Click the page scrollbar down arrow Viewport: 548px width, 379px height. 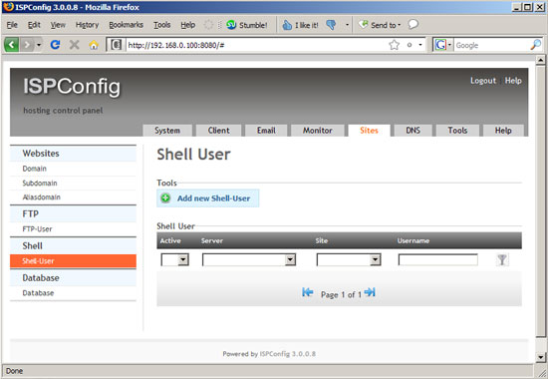(541, 357)
